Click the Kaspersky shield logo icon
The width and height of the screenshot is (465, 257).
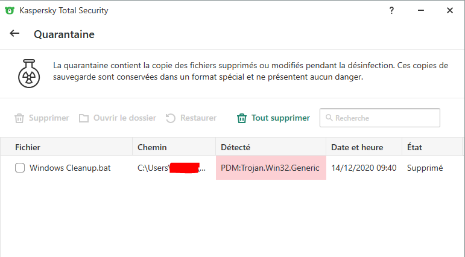click(10, 10)
